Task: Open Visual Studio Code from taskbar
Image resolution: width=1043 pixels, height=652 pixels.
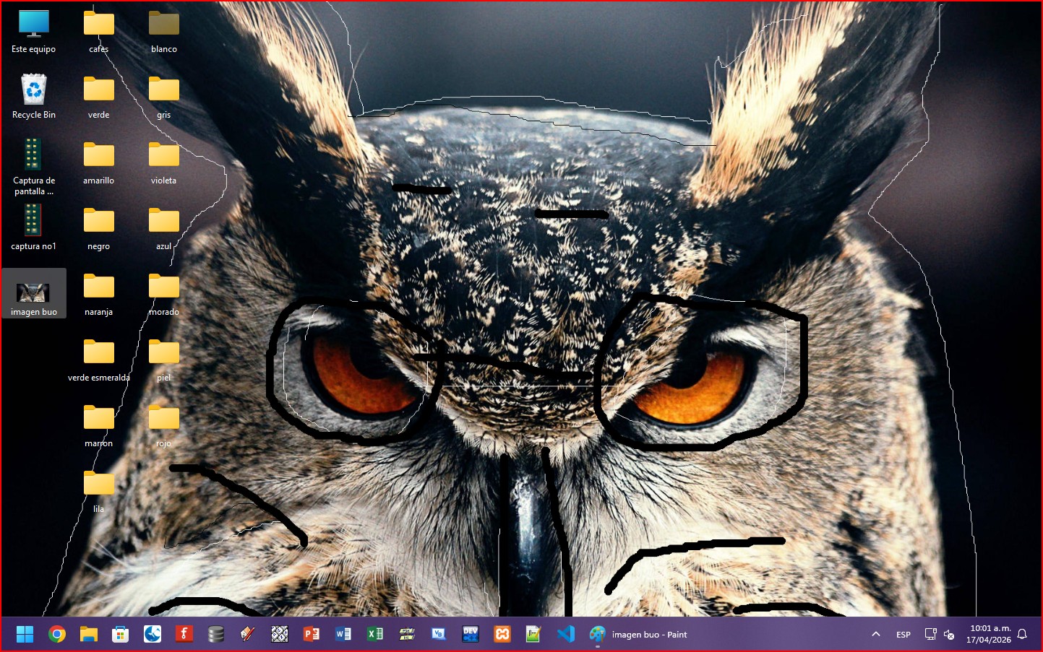Action: click(x=566, y=635)
